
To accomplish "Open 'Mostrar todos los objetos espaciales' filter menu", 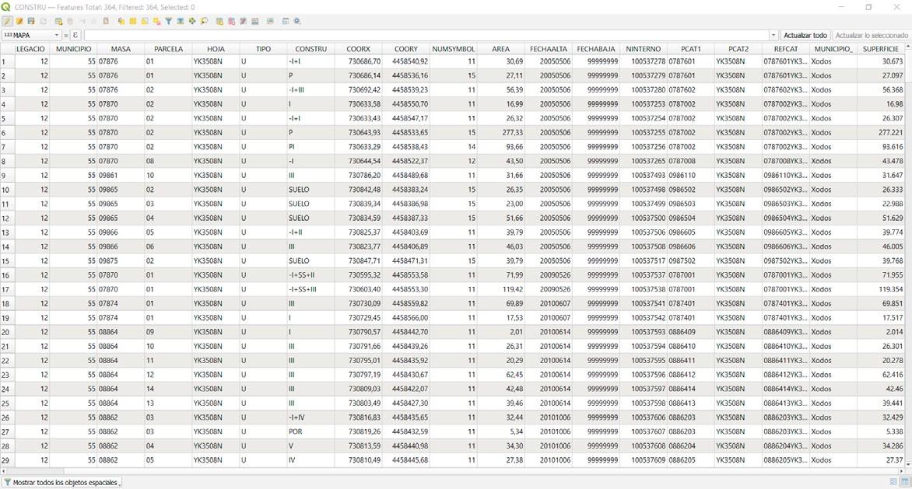I will coord(62,483).
